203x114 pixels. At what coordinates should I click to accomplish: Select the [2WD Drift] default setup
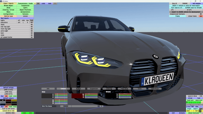point(8,94)
